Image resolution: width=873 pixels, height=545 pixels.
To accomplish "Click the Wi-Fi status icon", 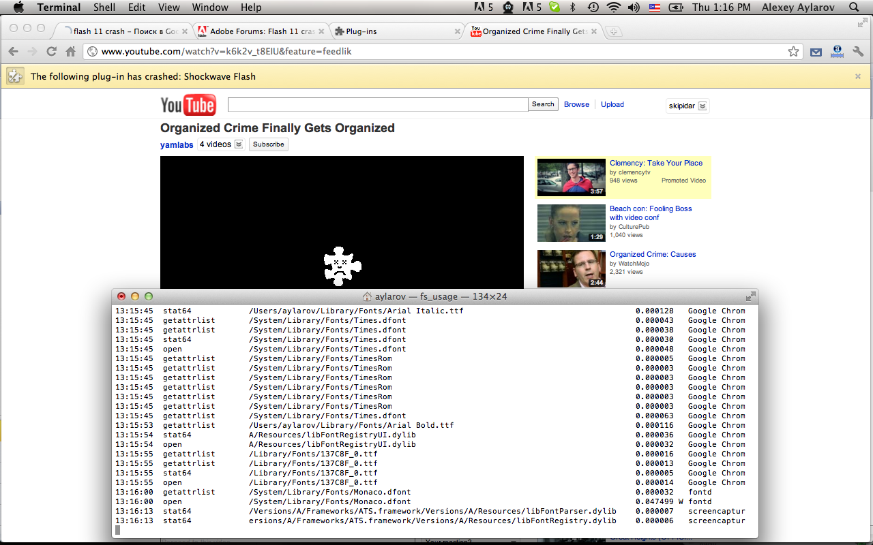I will click(x=613, y=7).
